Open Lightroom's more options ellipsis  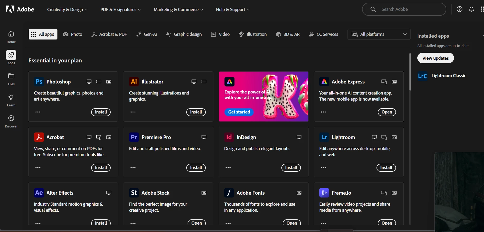point(323,167)
